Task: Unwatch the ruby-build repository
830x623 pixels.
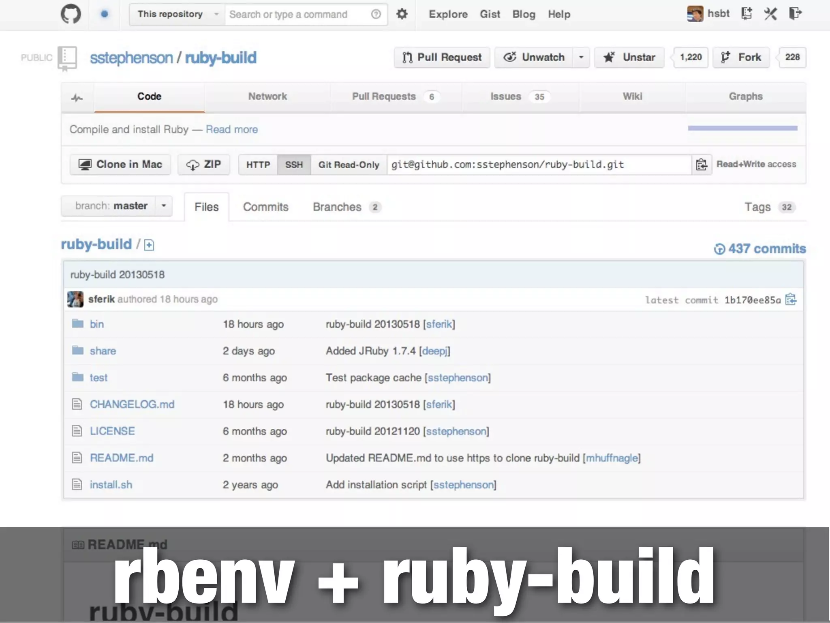Action: tap(534, 57)
